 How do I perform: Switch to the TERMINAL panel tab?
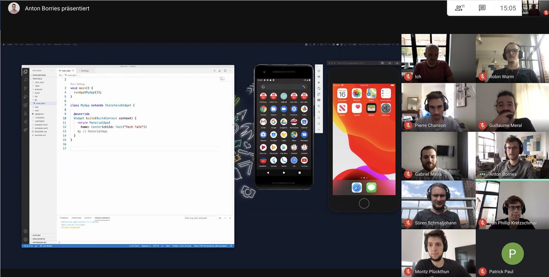click(x=64, y=218)
